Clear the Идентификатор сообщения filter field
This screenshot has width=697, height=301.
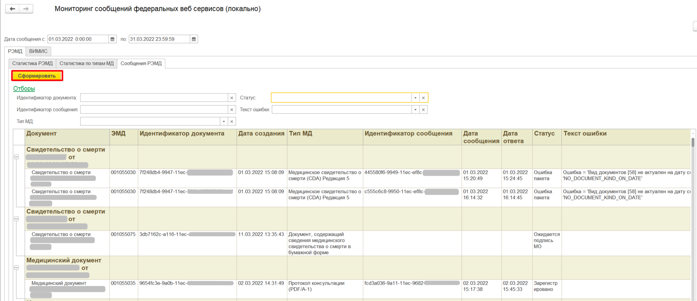click(232, 110)
